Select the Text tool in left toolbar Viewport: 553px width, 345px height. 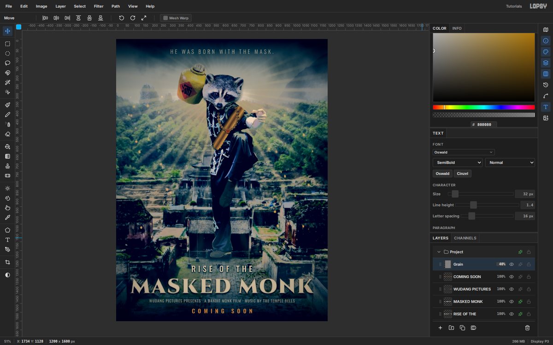(x=7, y=240)
